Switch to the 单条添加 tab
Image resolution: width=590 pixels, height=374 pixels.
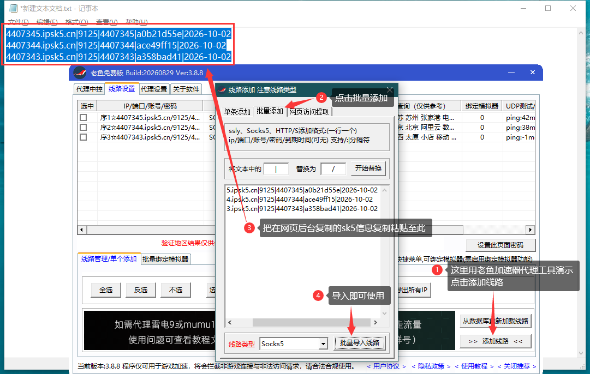coord(237,112)
